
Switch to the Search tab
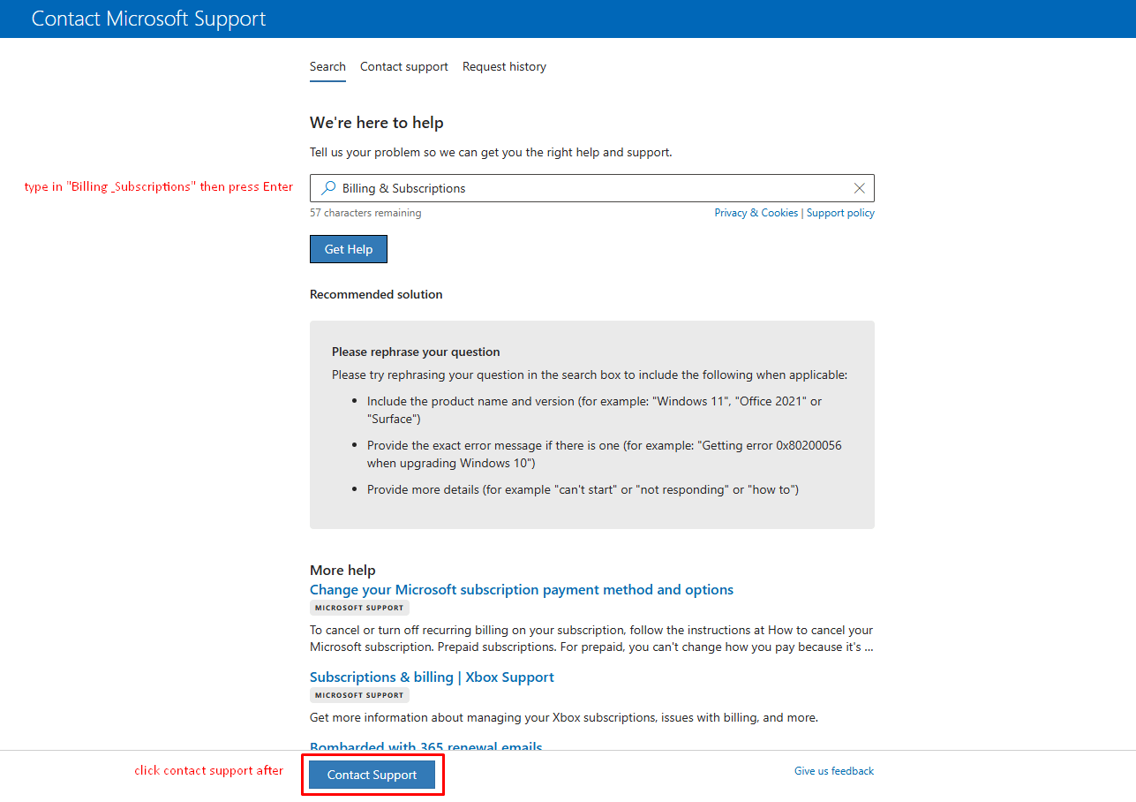pyautogui.click(x=327, y=66)
